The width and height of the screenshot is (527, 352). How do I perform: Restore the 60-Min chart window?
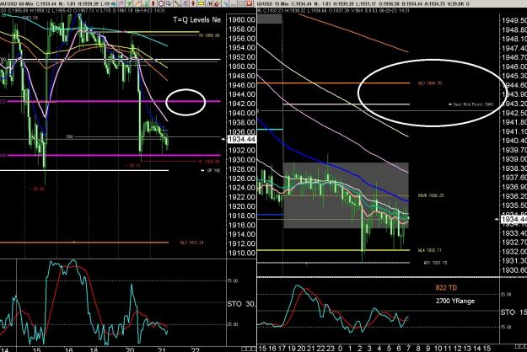point(241,3)
